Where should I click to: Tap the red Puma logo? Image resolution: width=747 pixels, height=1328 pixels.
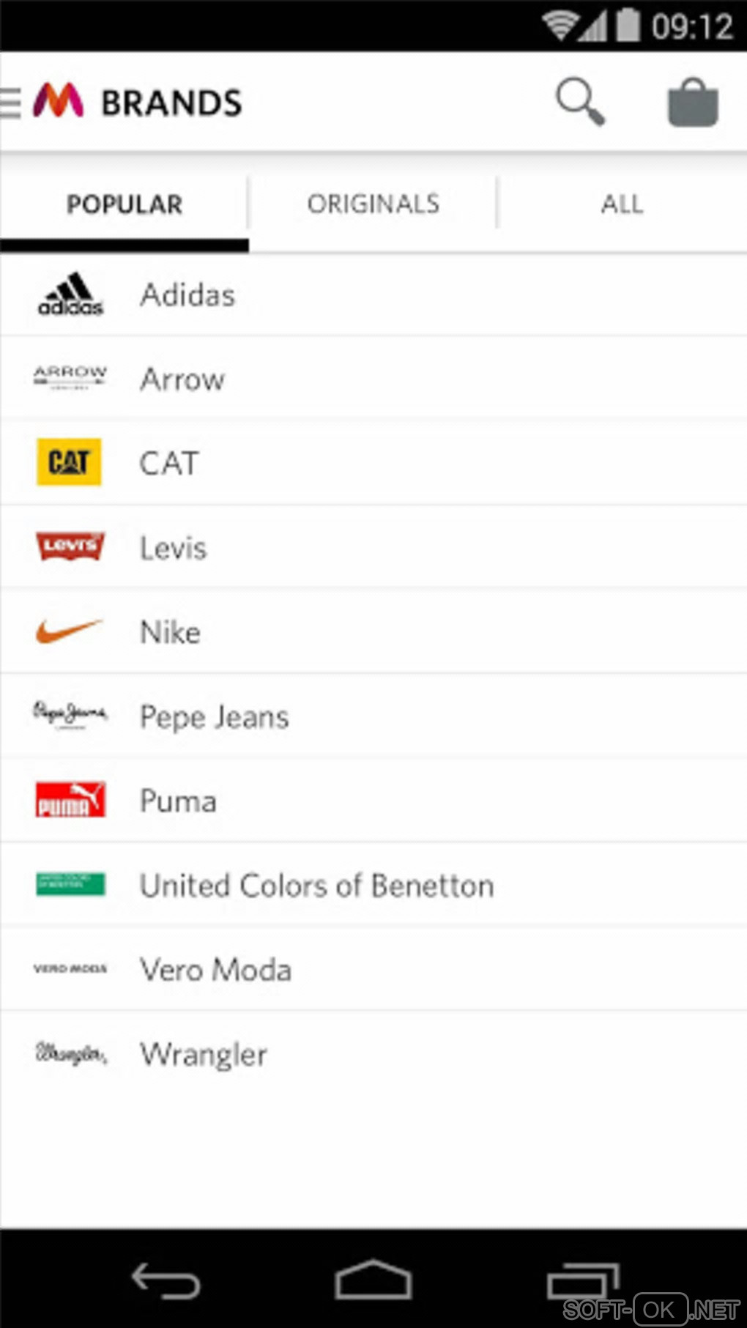point(70,800)
